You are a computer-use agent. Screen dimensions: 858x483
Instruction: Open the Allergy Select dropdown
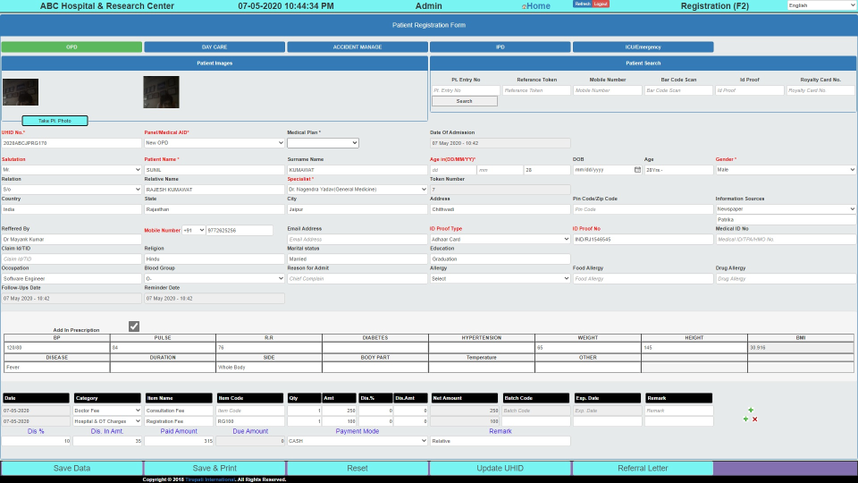(x=500, y=279)
